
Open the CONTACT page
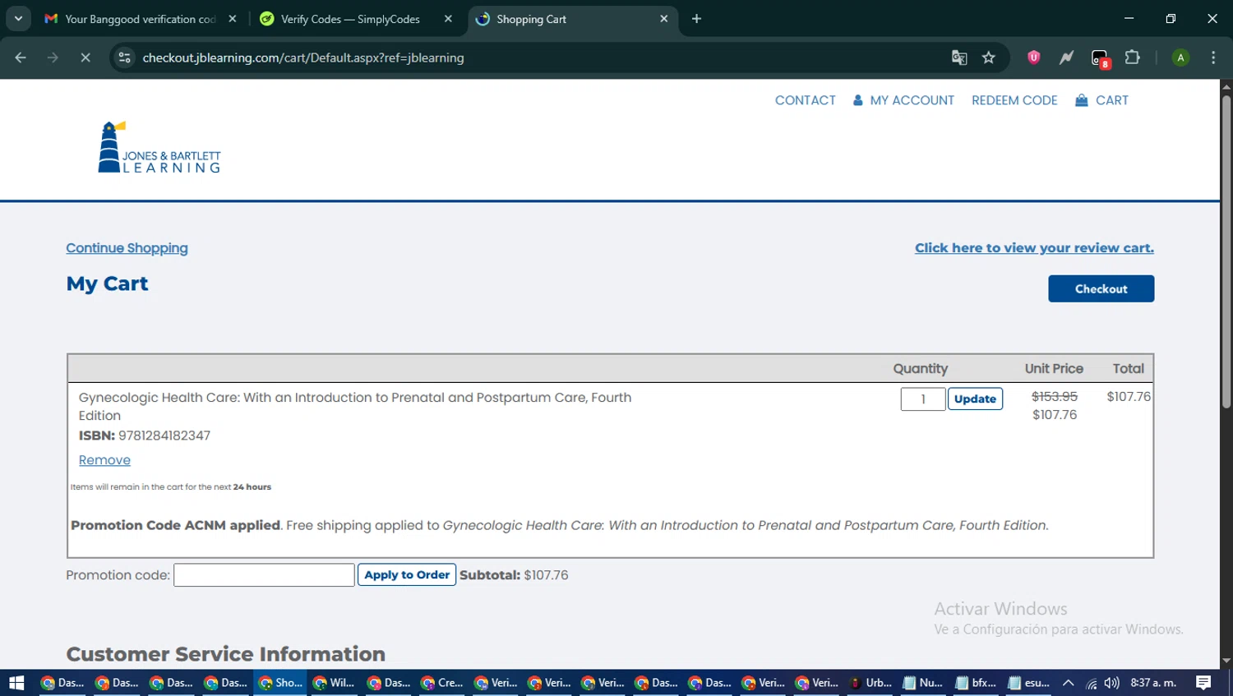[x=805, y=100]
